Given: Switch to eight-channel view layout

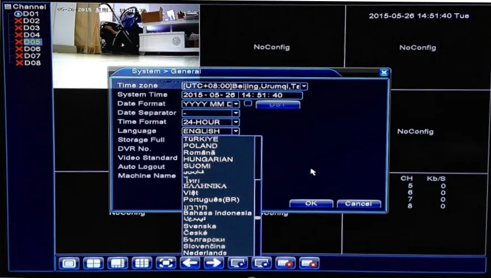Looking at the screenshot, I should 117,263.
